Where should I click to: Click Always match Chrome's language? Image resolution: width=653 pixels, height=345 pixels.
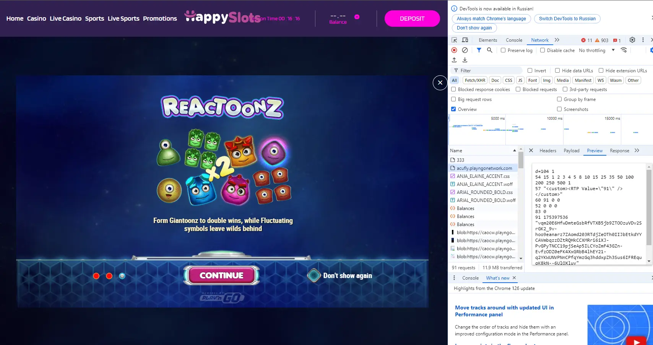coord(491,18)
